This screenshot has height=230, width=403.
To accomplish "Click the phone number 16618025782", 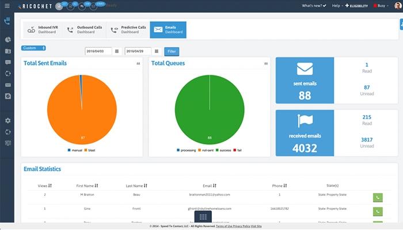I will point(279,208).
